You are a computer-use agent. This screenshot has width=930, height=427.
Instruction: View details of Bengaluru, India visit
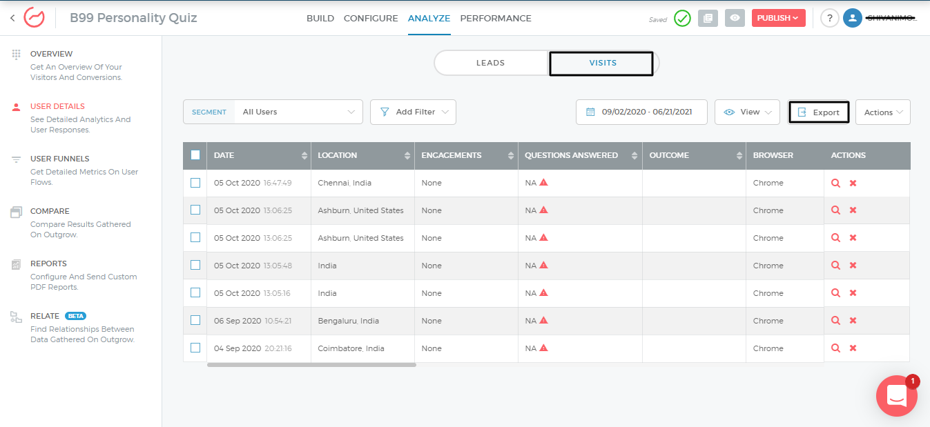point(835,321)
